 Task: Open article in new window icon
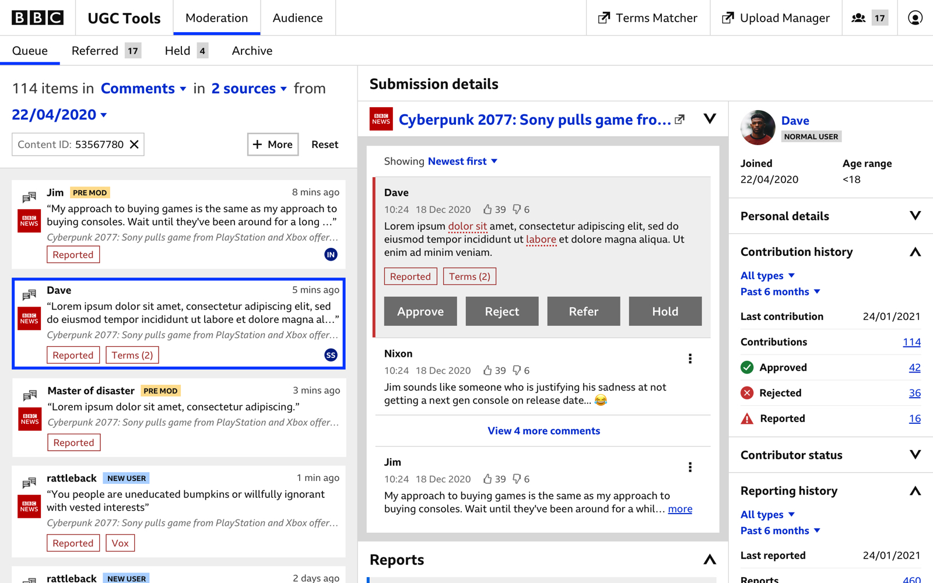(x=680, y=120)
